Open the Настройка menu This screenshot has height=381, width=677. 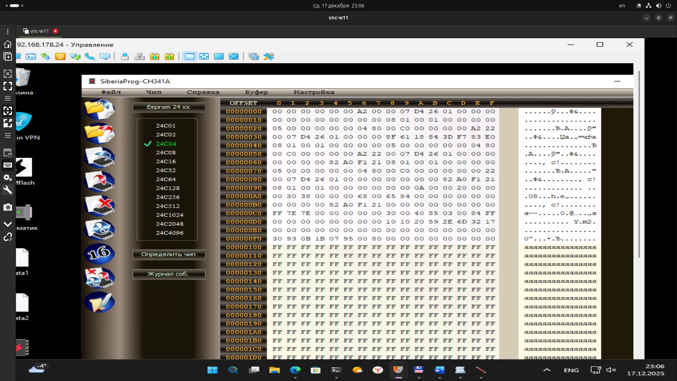313,92
